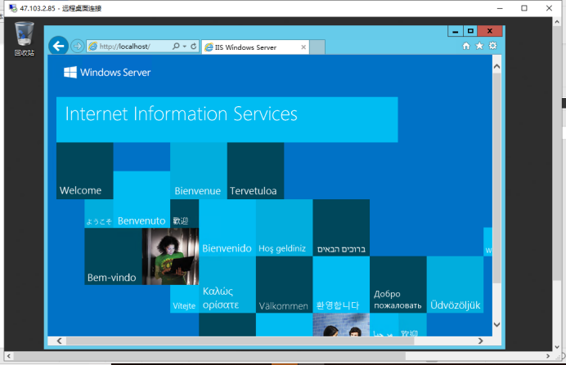The height and width of the screenshot is (365, 566).
Task: Click the Benvenuto tile
Action: [141, 199]
